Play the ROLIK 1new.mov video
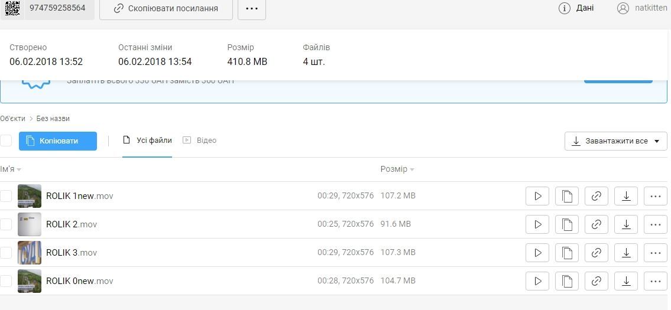 click(x=537, y=196)
